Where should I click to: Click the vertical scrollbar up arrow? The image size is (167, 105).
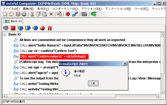coord(163,34)
